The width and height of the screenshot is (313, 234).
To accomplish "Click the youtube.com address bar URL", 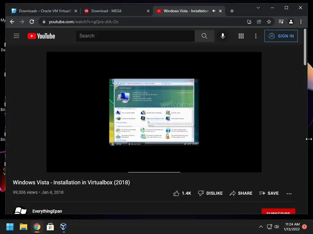I will (84, 22).
